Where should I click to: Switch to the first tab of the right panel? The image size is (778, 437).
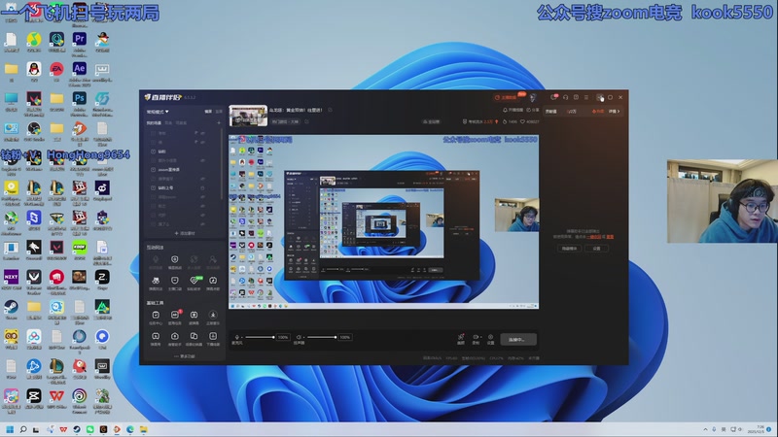551,112
